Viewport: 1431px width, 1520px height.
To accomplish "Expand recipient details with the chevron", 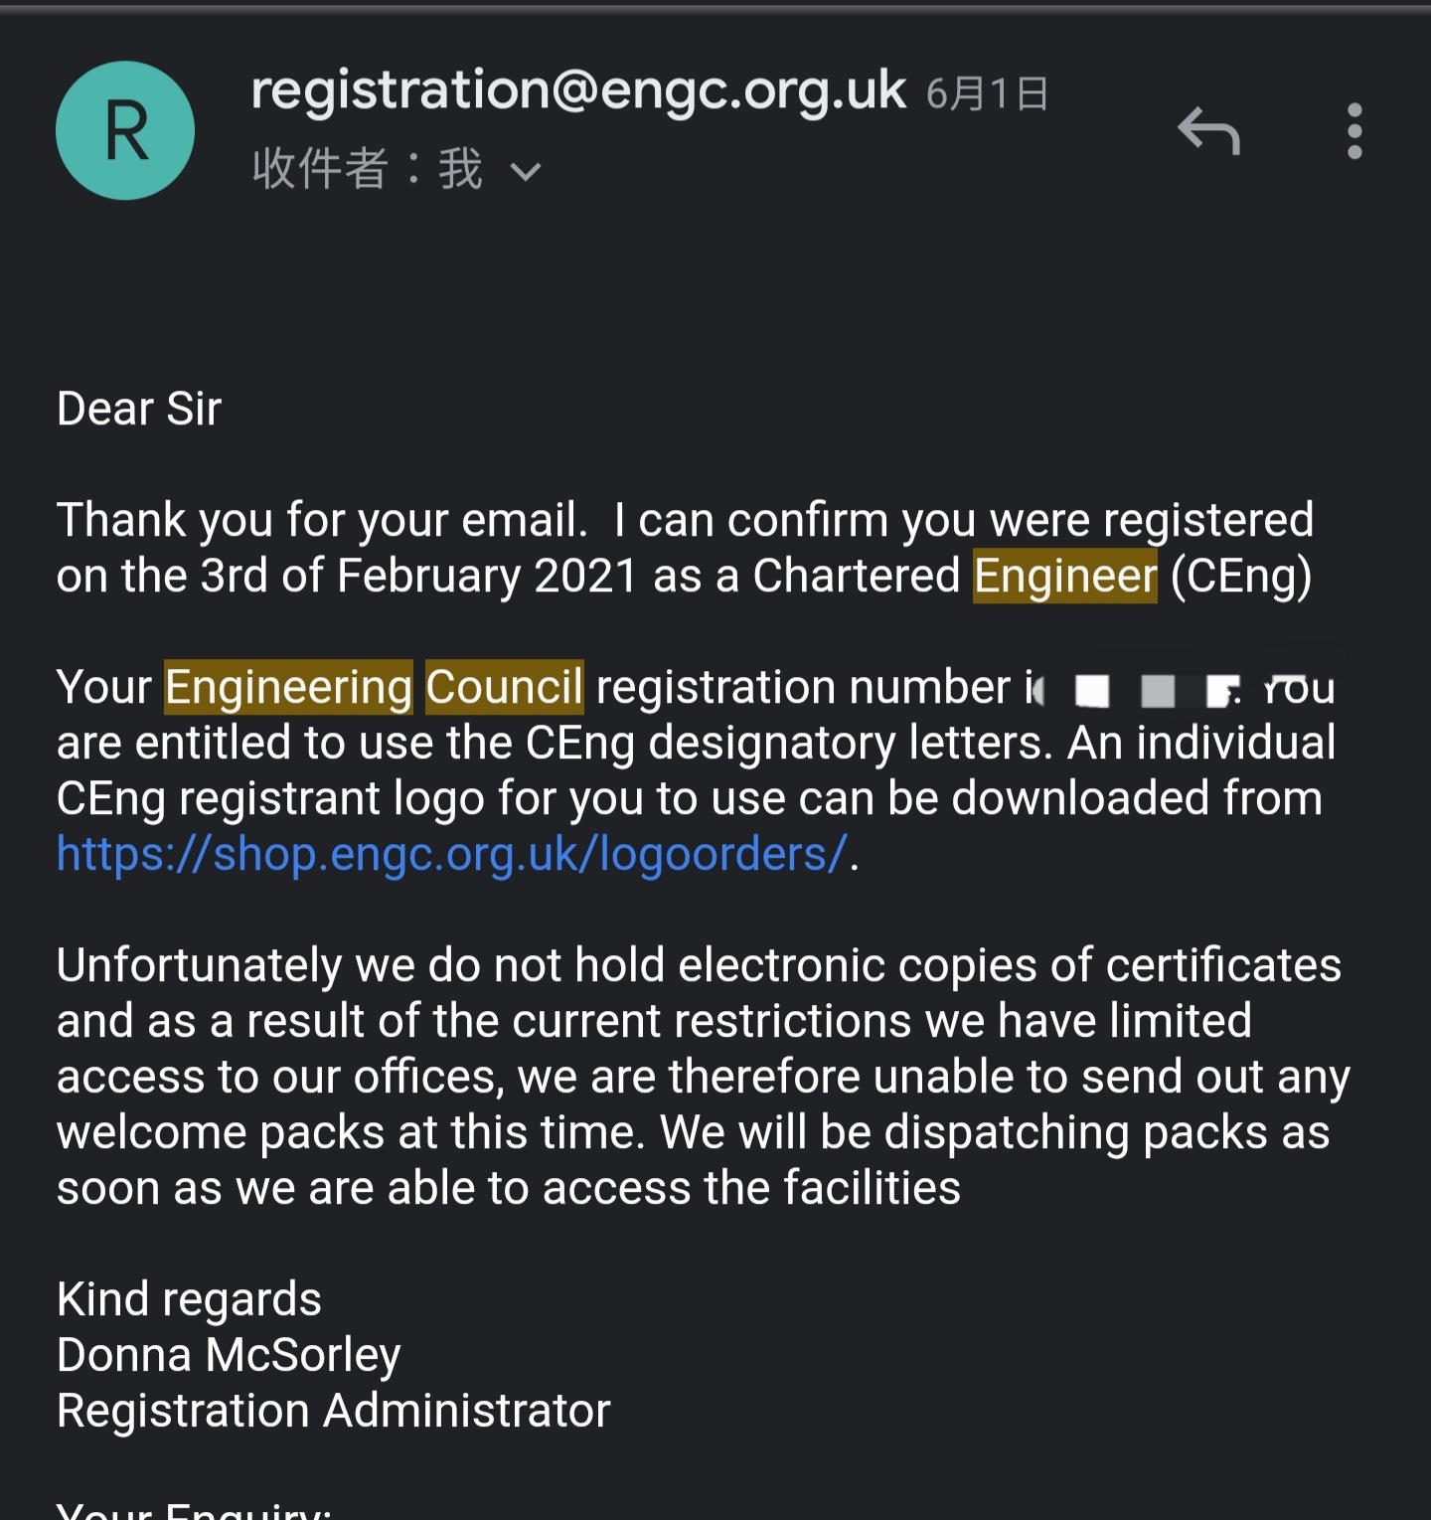I will click(x=525, y=172).
